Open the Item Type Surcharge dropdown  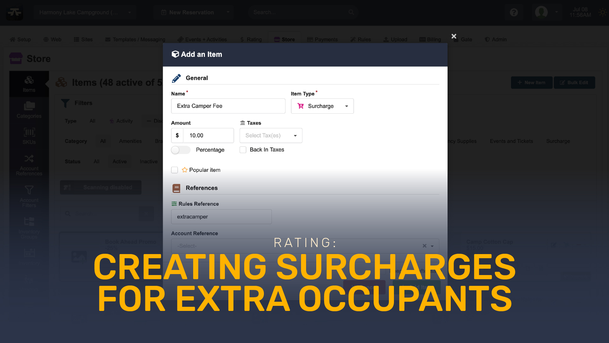pos(322,106)
